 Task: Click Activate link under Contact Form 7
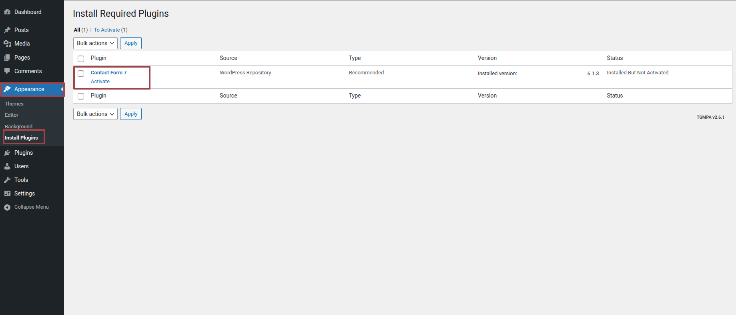point(100,82)
